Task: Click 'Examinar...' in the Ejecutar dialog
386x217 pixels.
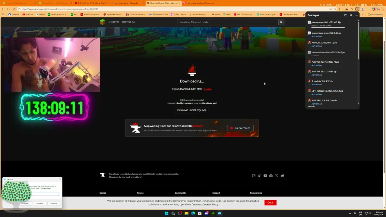Action: [x=54, y=203]
